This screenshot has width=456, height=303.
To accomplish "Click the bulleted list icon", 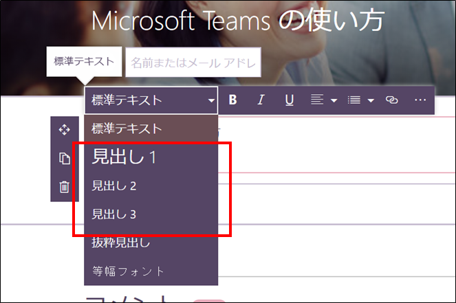I will pos(354,100).
